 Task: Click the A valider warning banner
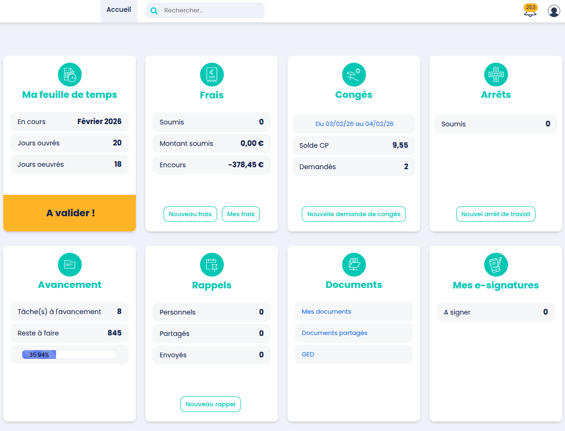point(69,213)
